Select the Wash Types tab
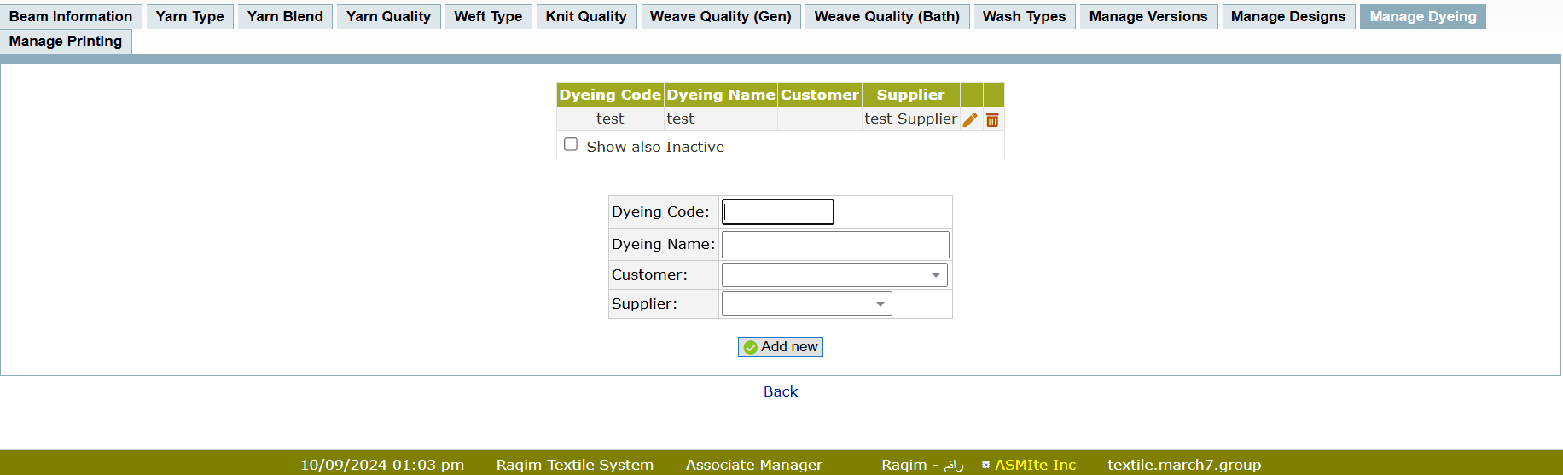Viewport: 1563px width, 475px height. (1024, 16)
